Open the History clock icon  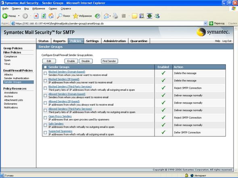98,16
